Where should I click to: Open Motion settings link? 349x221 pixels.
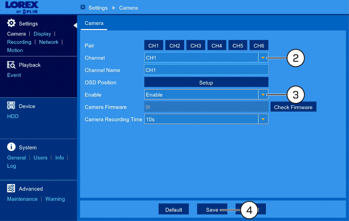(15, 50)
